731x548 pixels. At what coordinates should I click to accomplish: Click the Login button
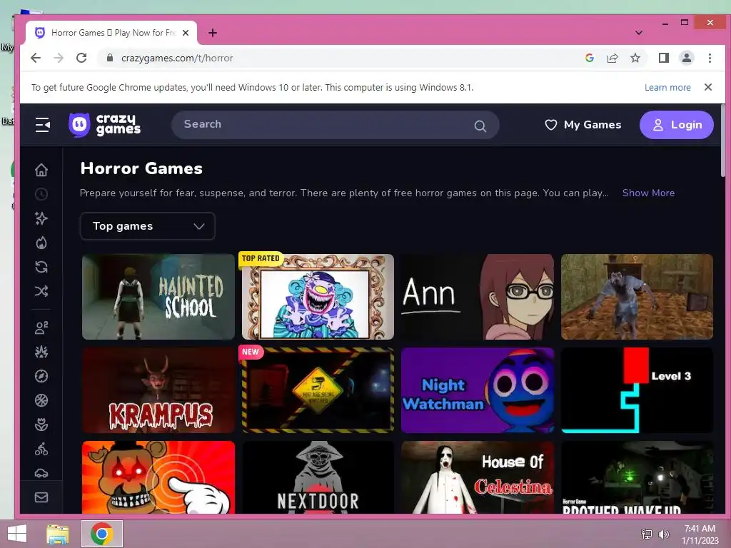coord(677,125)
